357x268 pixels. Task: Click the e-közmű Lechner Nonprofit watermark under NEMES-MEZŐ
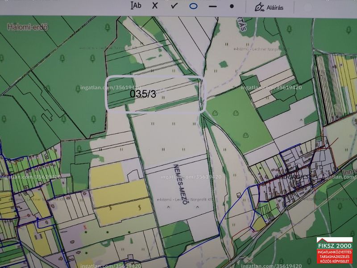[x=186, y=199]
